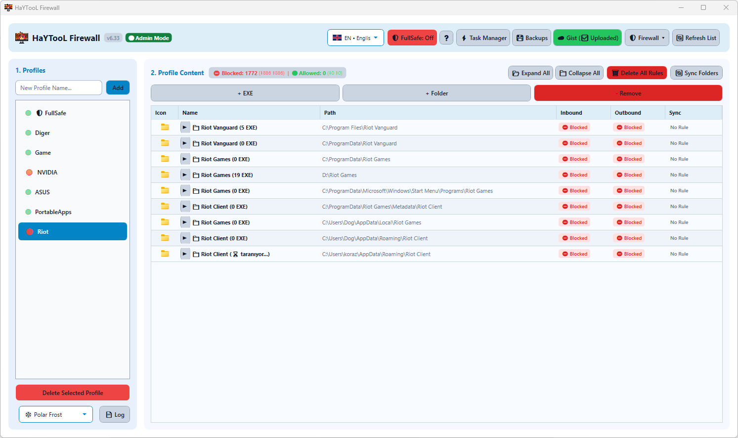Toggle Outbound Blocked for Riot Client Metadata row
Viewport: 738px width, 438px height.
[629, 207]
